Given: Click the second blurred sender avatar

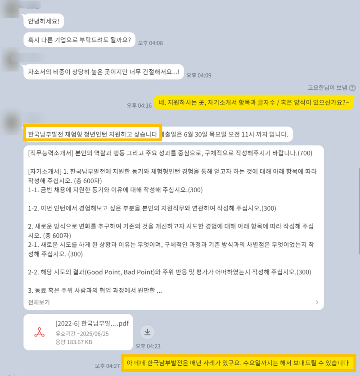Looking at the screenshot, I should (10, 59).
